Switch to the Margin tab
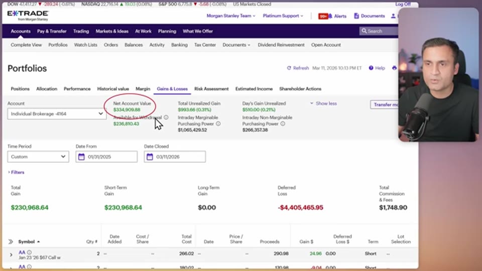 pos(143,89)
